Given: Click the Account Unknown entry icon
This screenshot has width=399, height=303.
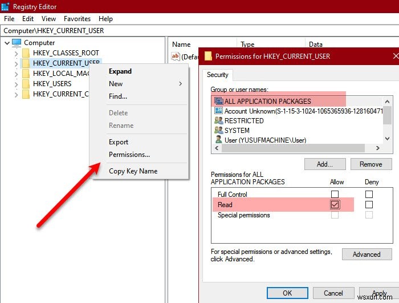Looking at the screenshot, I should [218, 111].
